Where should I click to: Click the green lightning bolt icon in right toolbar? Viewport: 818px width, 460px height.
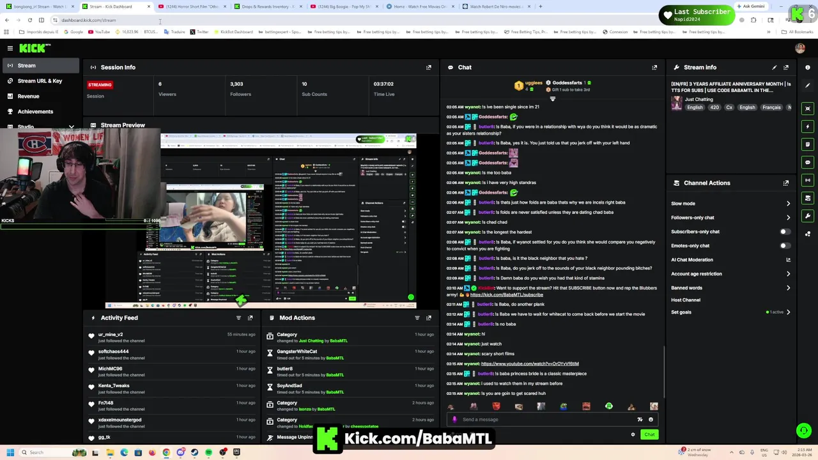click(808, 126)
